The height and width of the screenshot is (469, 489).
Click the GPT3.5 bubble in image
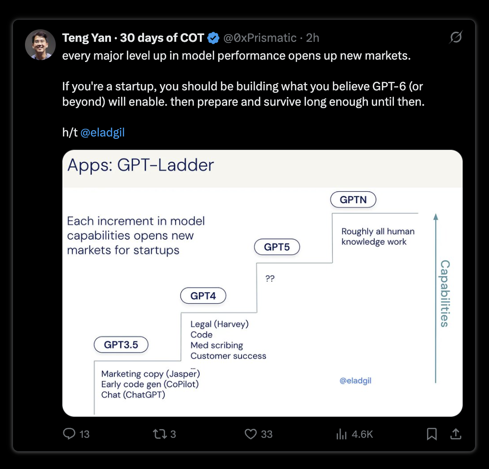pyautogui.click(x=121, y=345)
